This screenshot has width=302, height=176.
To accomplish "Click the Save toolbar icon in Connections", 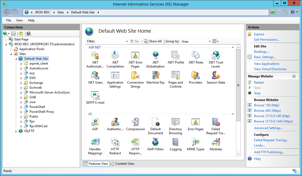I will (13, 33).
